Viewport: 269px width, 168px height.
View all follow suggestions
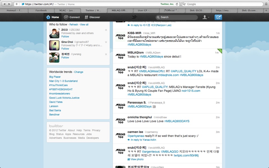click(84, 25)
